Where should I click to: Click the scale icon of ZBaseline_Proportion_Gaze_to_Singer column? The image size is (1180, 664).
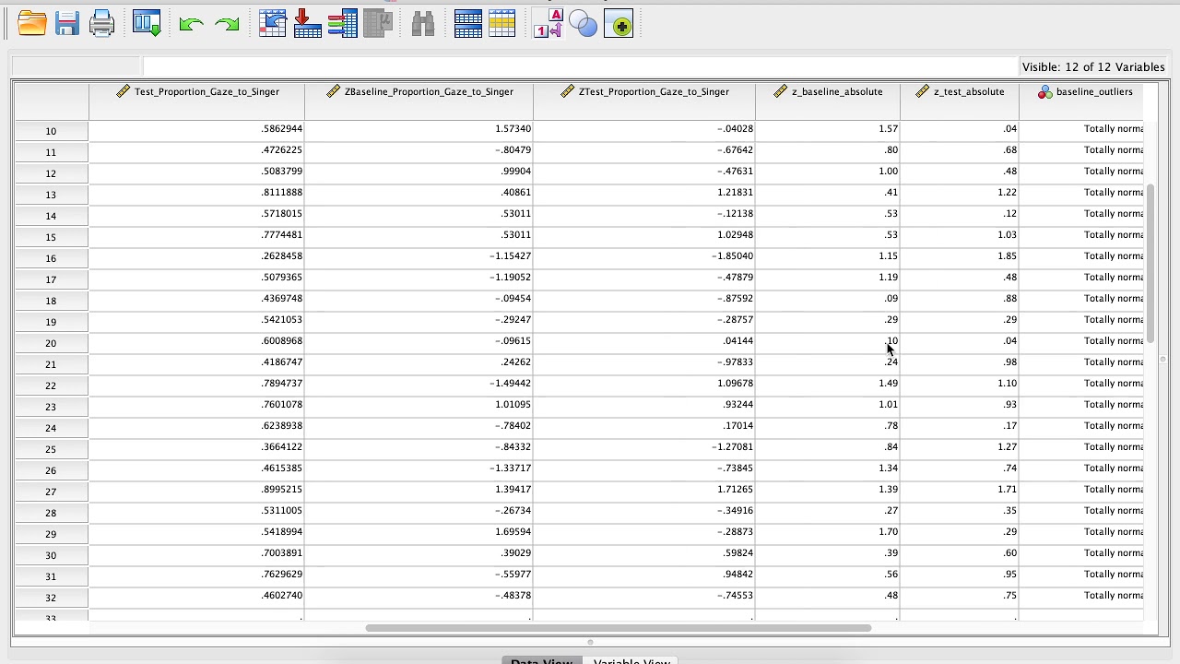pyautogui.click(x=334, y=91)
